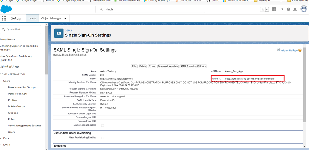Screen dimensions: 309x150
Task: Click the global search field with 'single'
Action: tap(150, 9)
